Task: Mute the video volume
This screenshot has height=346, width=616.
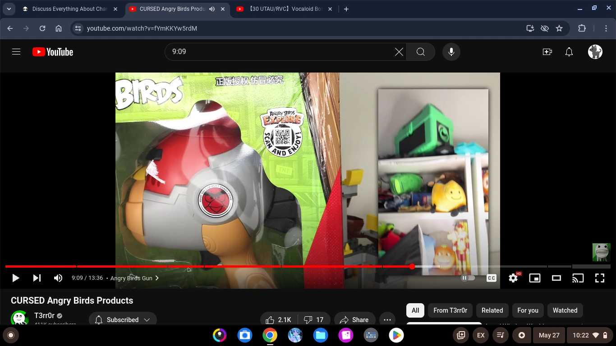Action: (58, 278)
